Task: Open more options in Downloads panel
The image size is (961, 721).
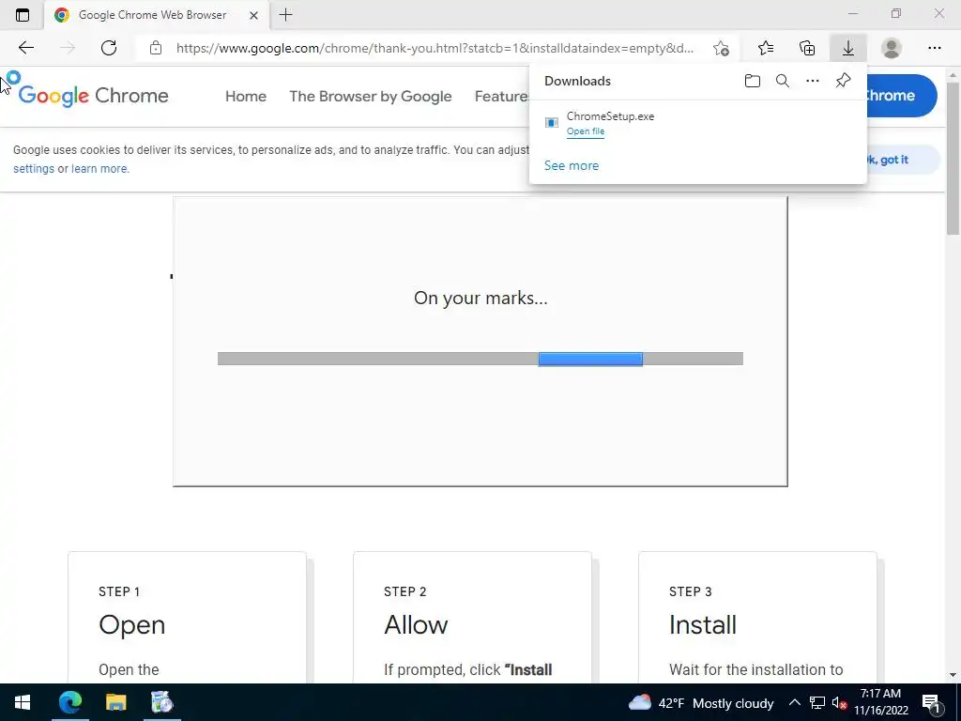Action: point(813,81)
